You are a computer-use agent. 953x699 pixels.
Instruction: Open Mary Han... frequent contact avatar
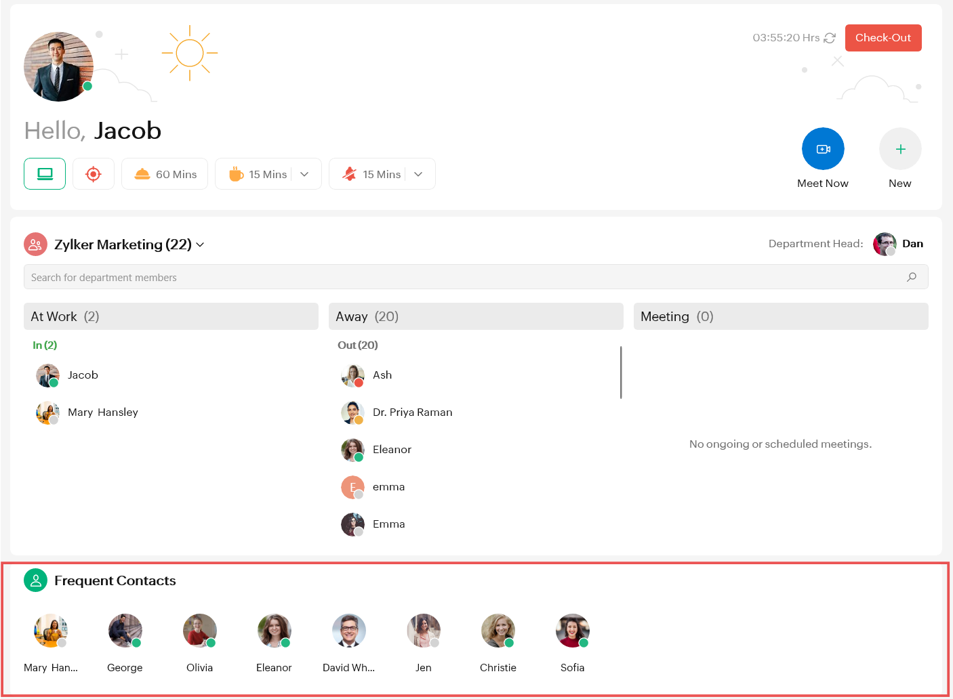click(x=51, y=631)
